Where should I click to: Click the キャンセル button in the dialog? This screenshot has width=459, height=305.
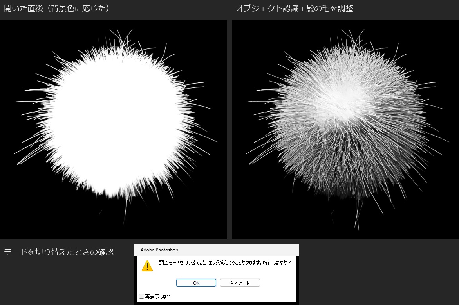tap(240, 283)
